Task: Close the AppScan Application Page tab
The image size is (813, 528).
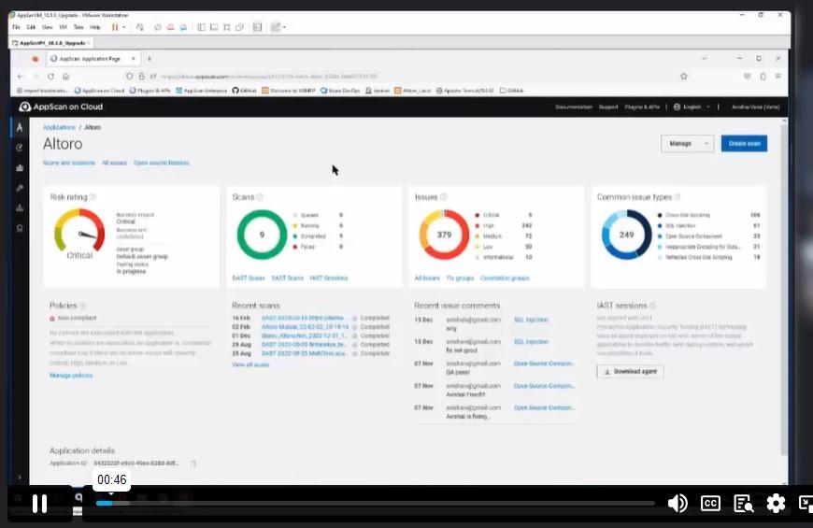Action: pyautogui.click(x=134, y=59)
